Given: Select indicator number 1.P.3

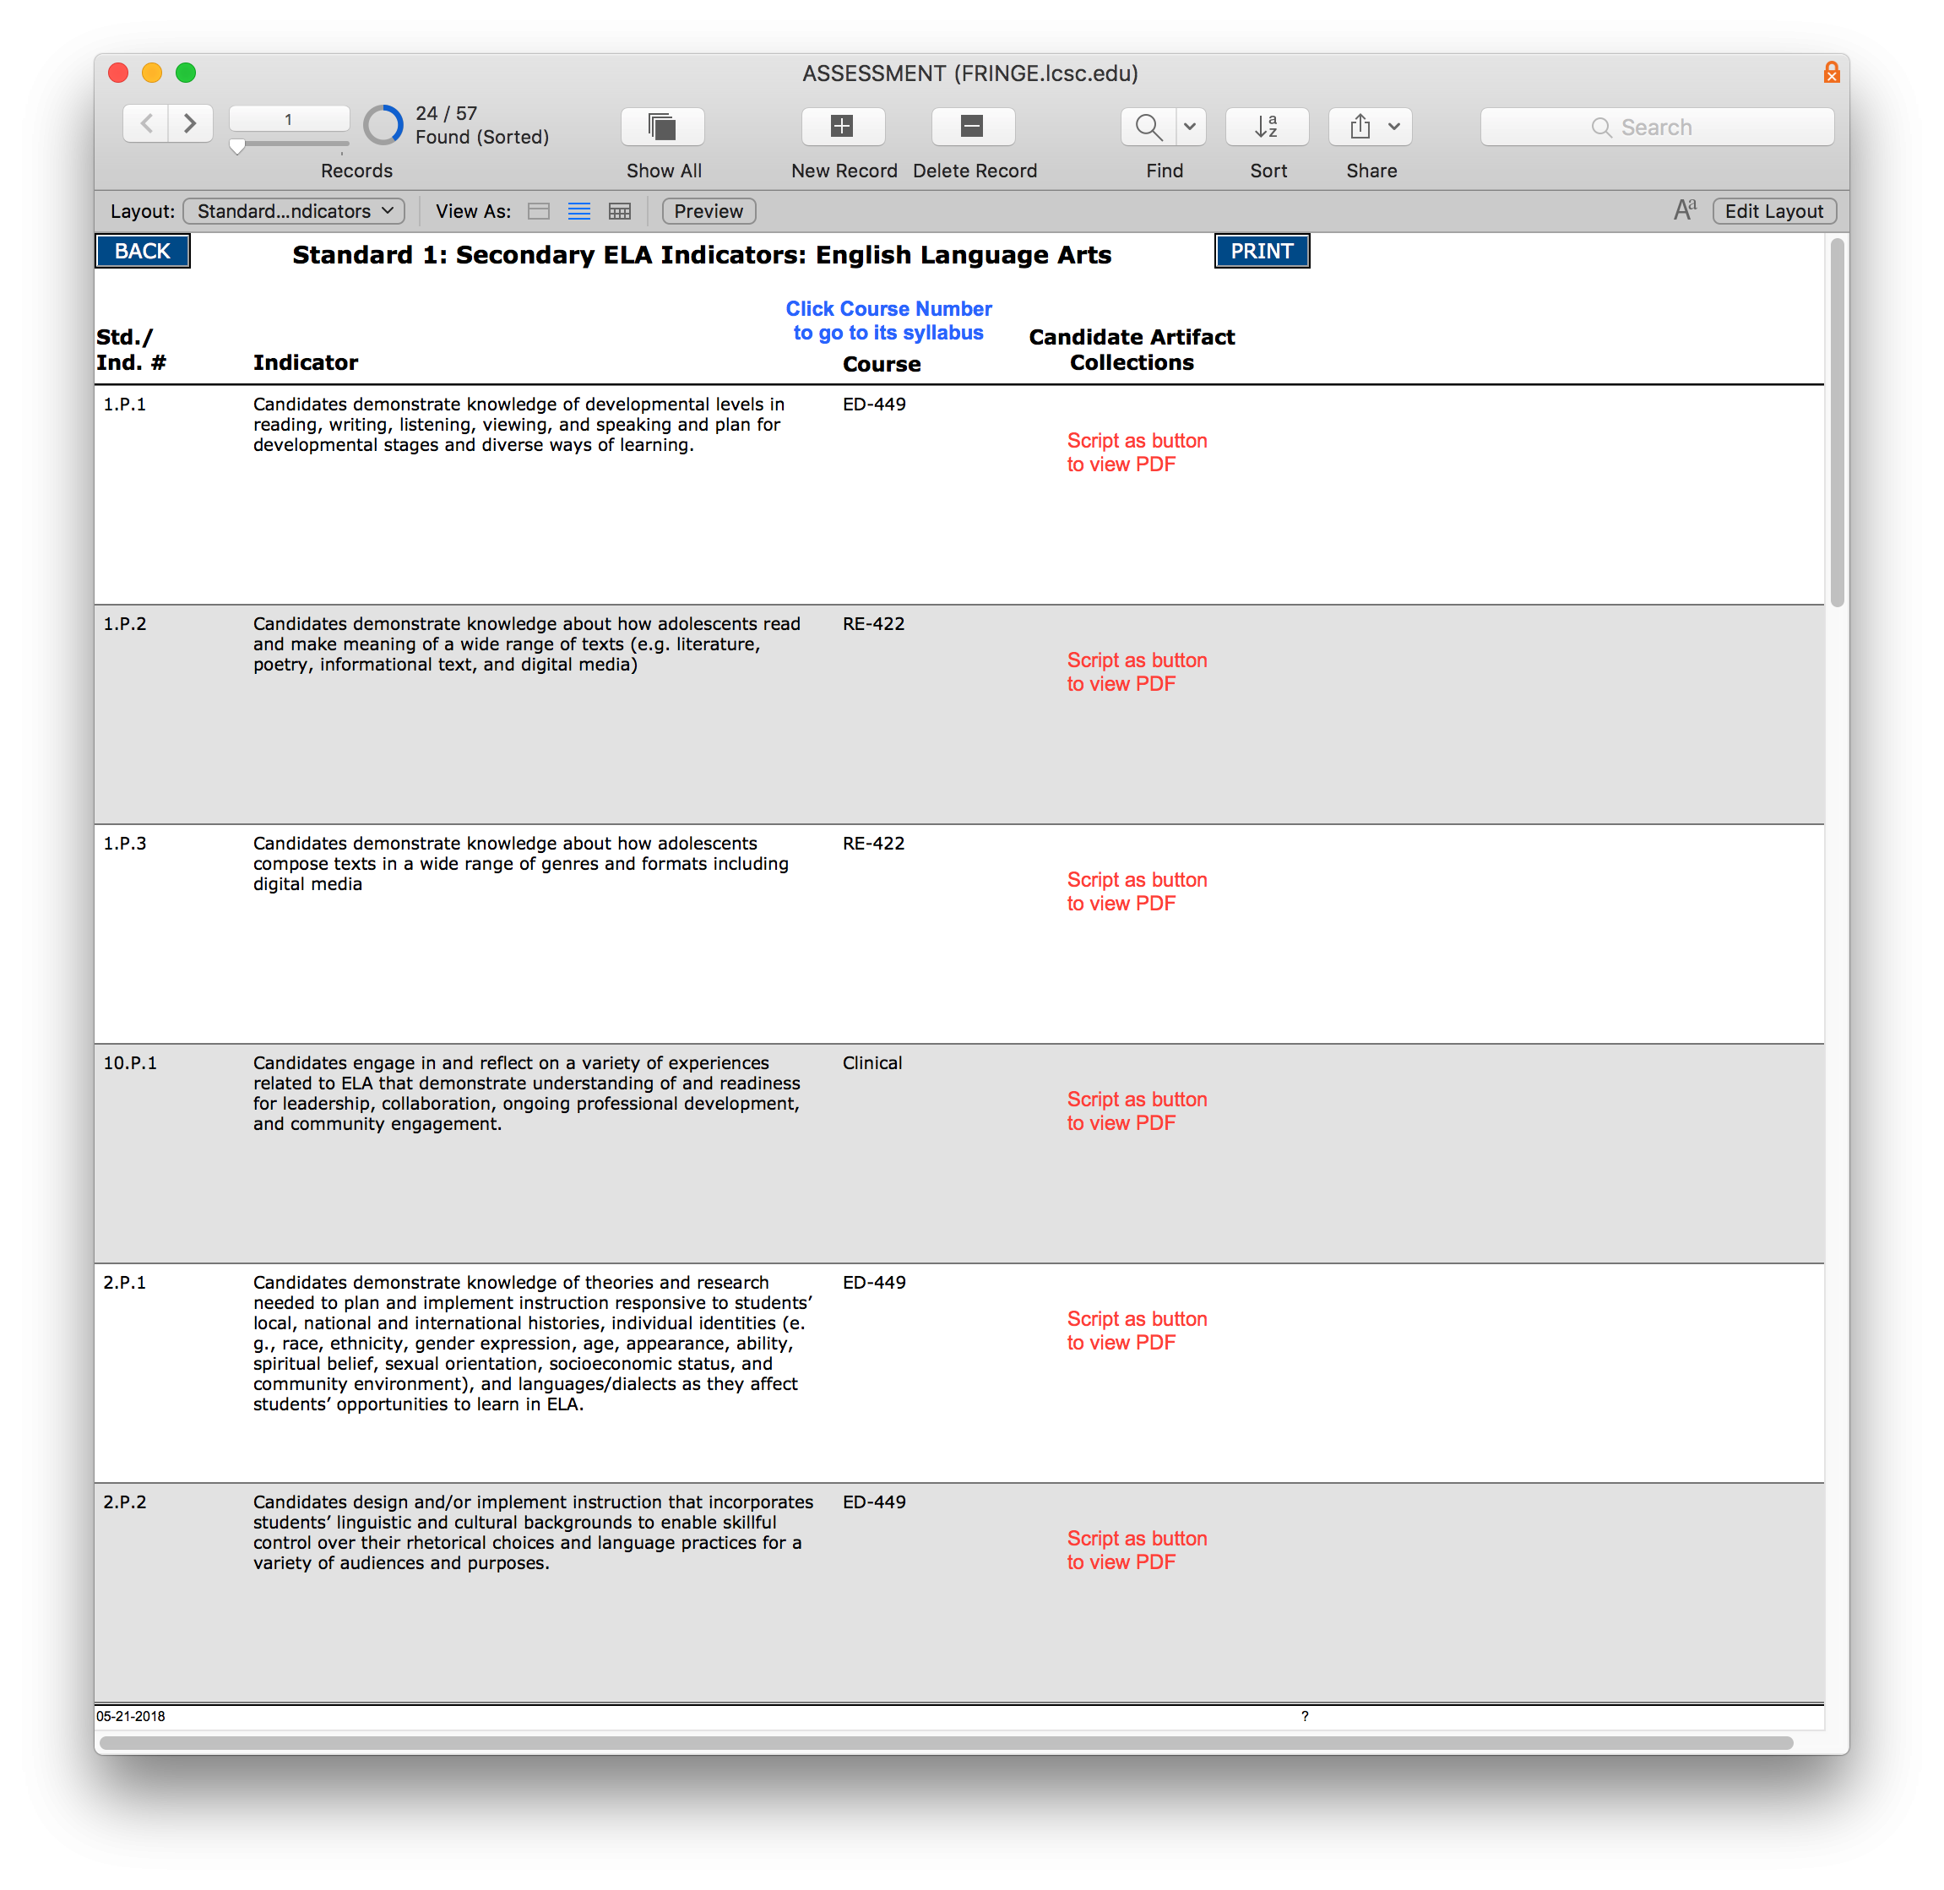Looking at the screenshot, I should pyautogui.click(x=124, y=843).
